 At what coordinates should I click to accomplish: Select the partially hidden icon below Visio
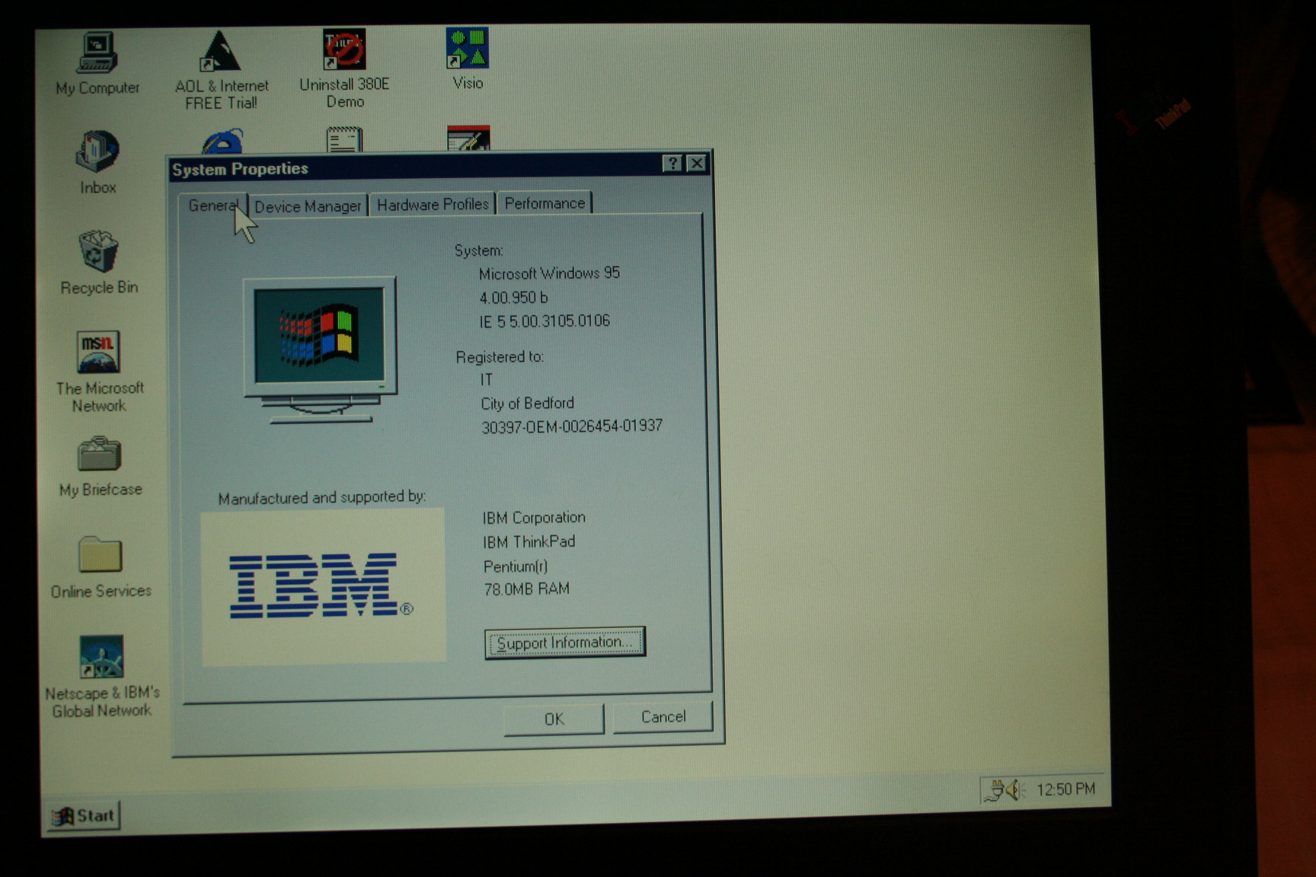468,138
